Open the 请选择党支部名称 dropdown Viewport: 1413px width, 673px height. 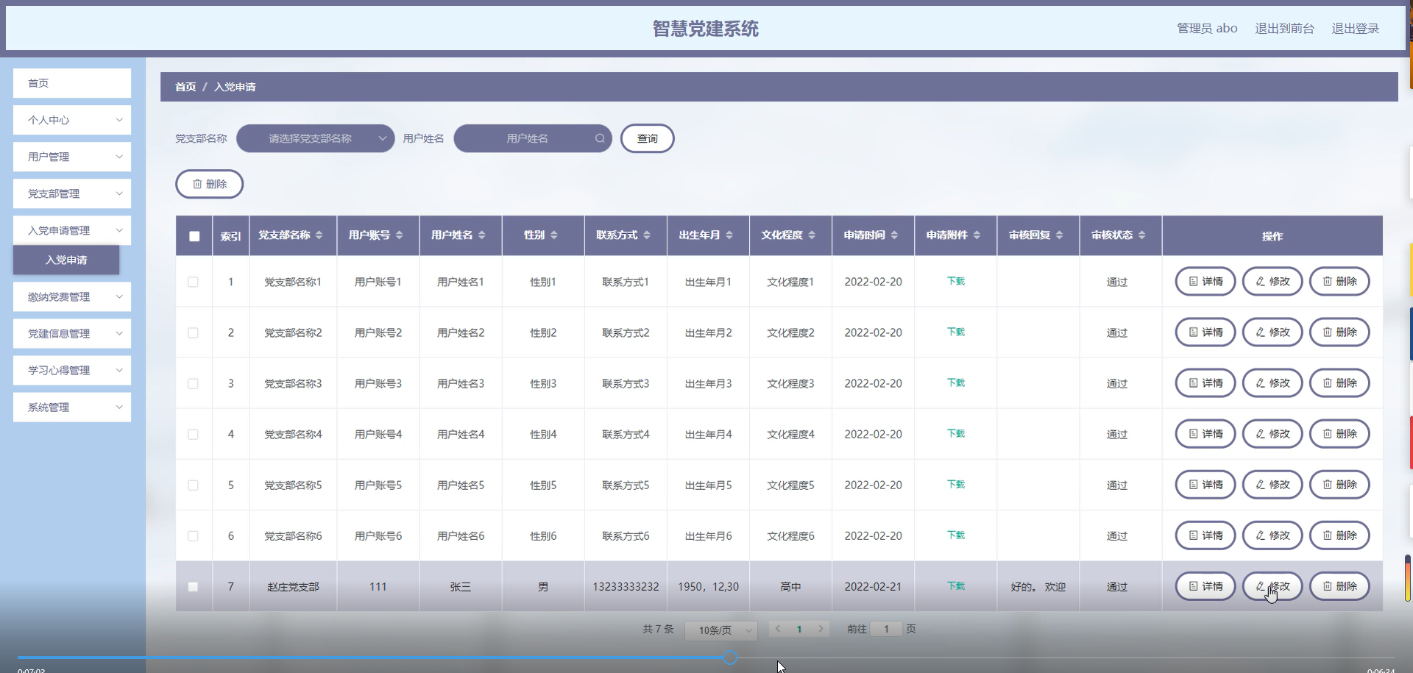coord(315,138)
